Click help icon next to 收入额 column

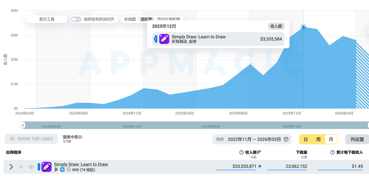[241, 152]
